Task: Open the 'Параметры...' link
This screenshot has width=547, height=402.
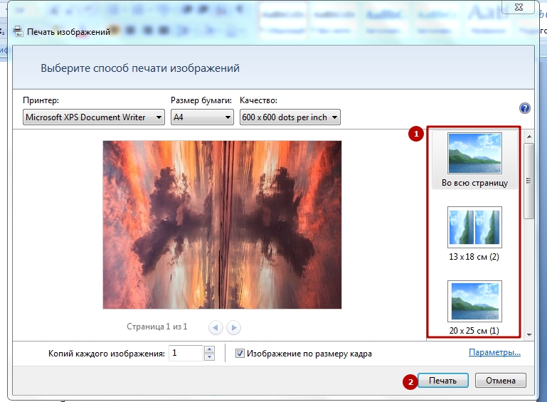Action: tap(494, 352)
